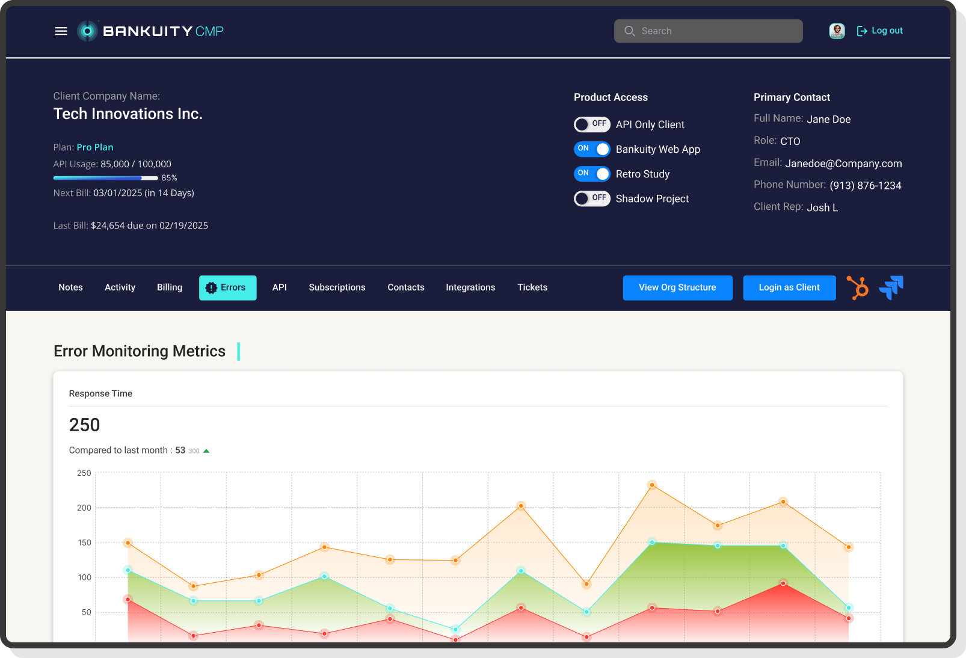Select the Subscriptions tab
966x658 pixels.
[x=337, y=287]
